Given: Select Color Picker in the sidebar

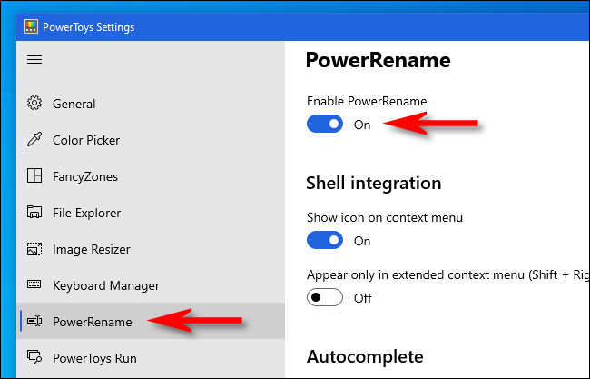Looking at the screenshot, I should 86,140.
